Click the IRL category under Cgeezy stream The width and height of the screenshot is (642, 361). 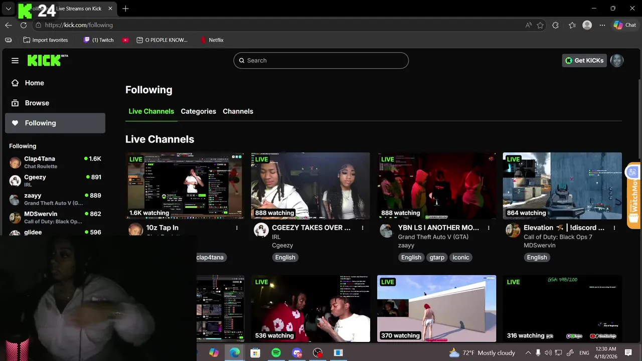276,237
